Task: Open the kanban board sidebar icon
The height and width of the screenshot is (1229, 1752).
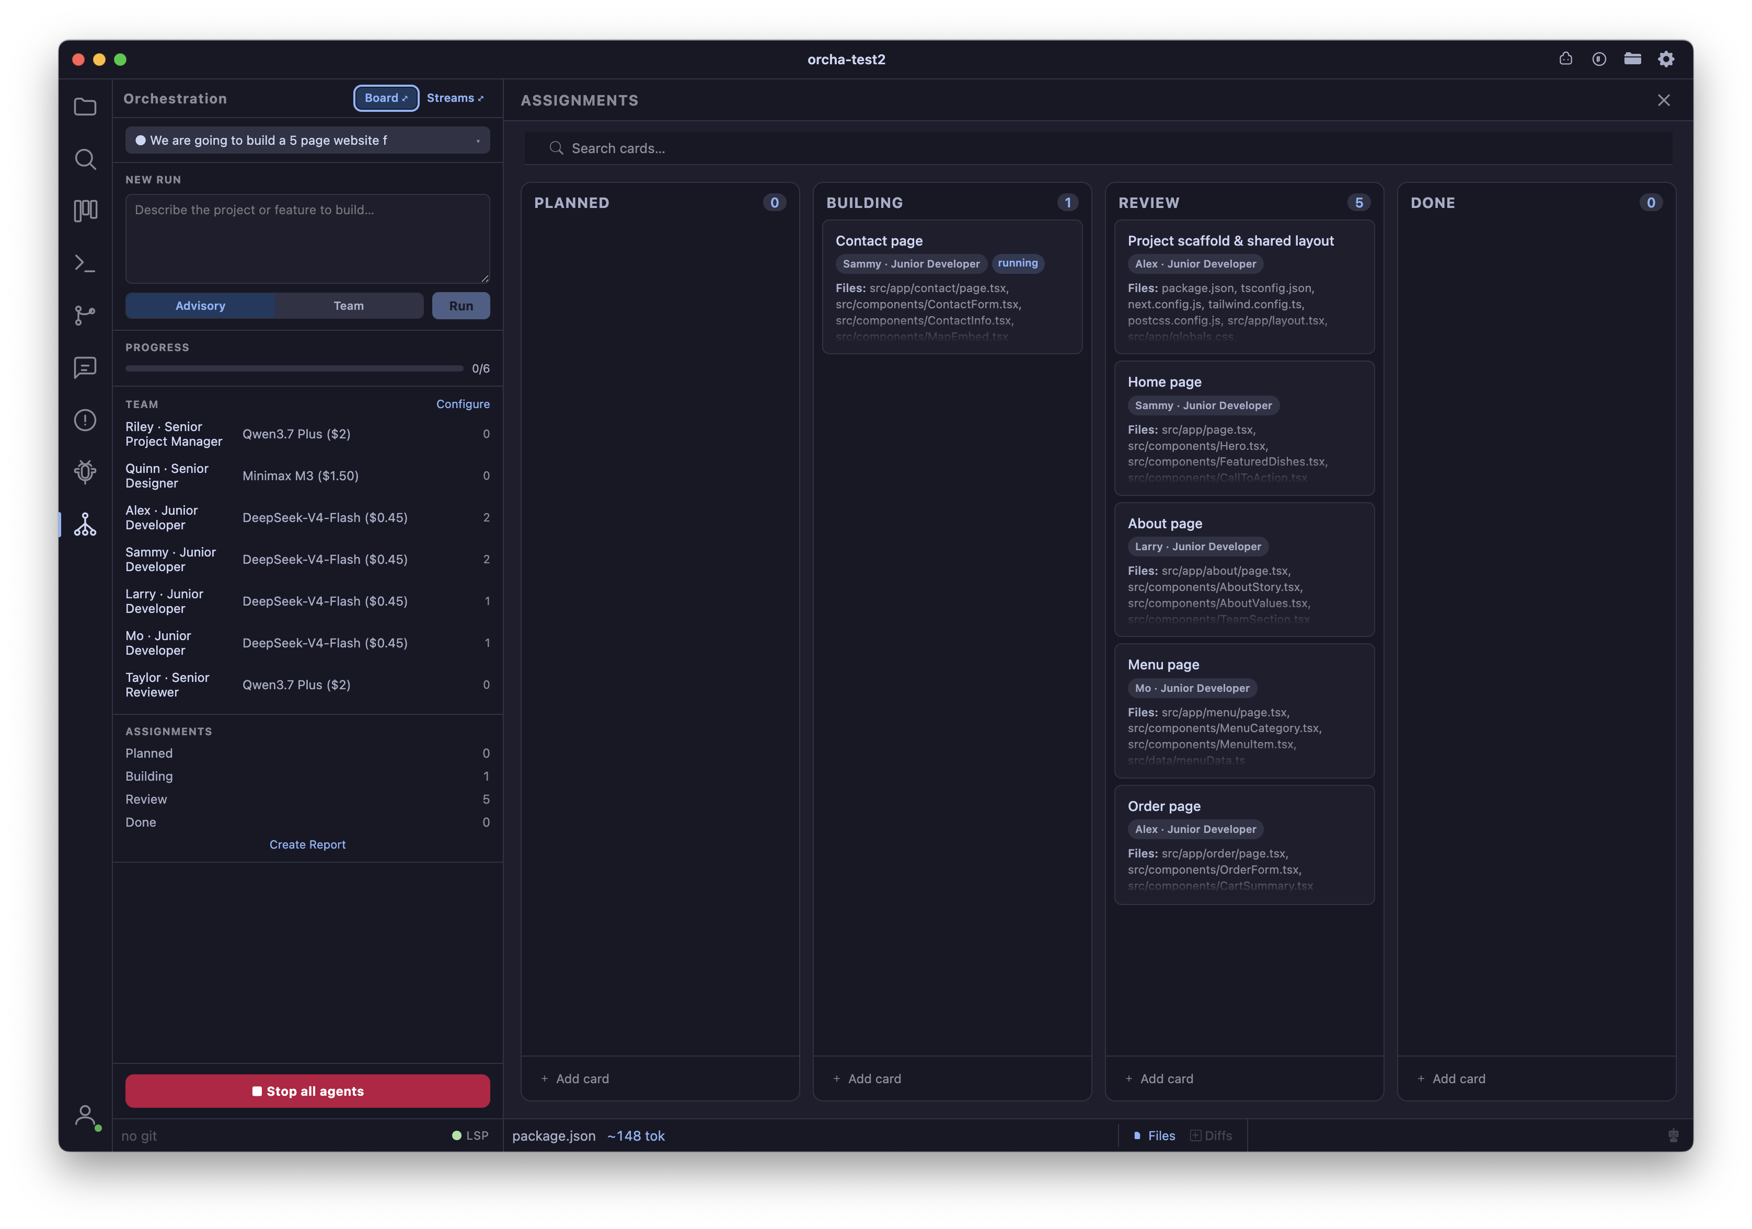Action: 85,211
